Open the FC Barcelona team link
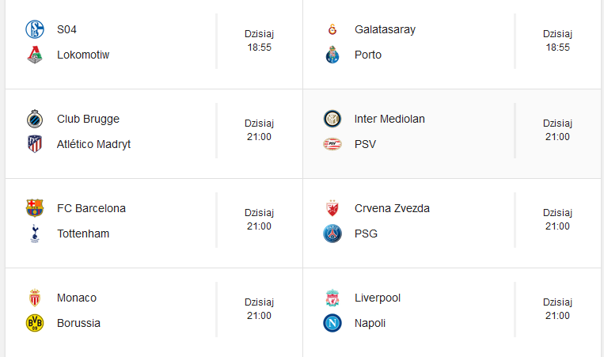This screenshot has width=604, height=357. point(91,209)
